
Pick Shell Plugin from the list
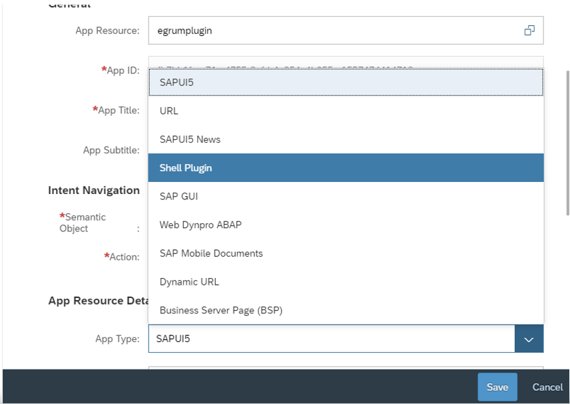click(346, 168)
